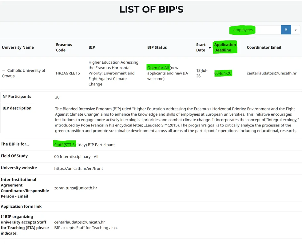Click the "Open for All" BIP status text
Viewport: 302px width, 244px height.
click(158, 68)
